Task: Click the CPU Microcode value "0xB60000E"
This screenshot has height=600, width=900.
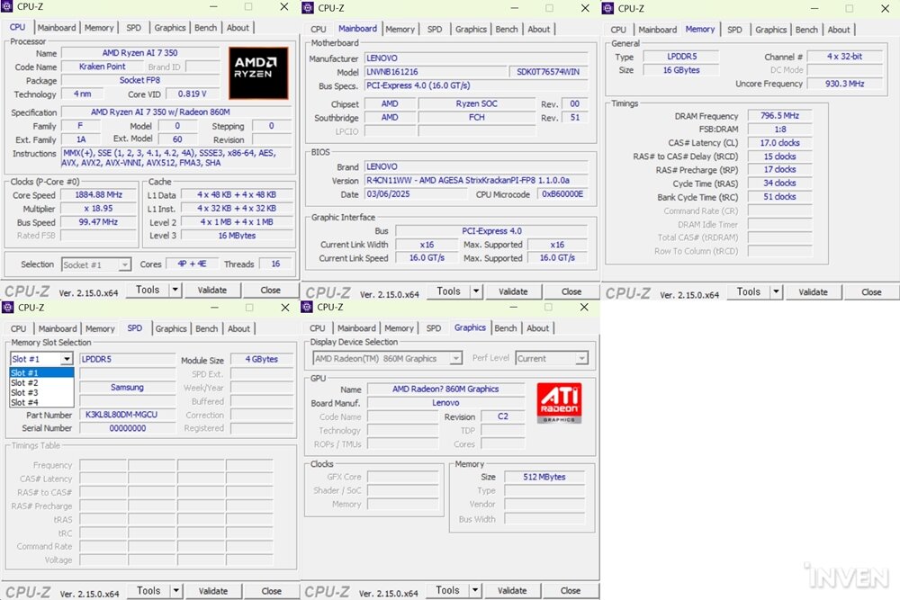Action: [x=562, y=194]
